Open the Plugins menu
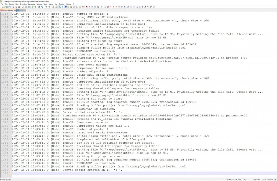 (61, 4)
